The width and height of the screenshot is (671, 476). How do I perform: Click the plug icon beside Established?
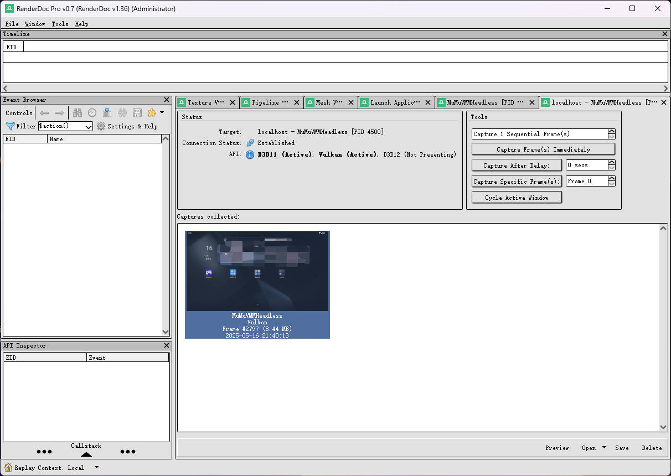[x=250, y=143]
